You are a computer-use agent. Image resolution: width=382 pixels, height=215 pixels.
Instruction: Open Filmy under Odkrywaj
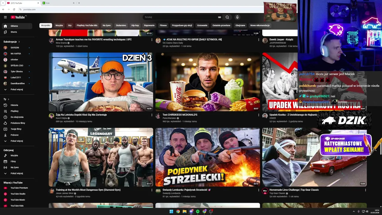coord(18,162)
